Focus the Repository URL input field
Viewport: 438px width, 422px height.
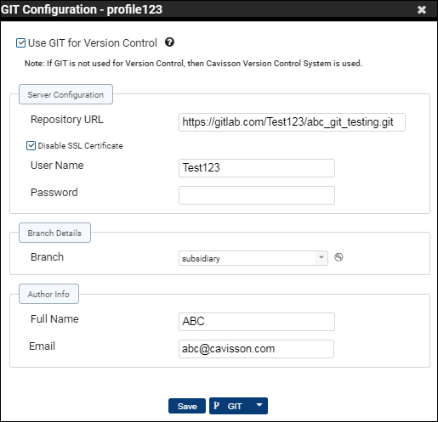(x=292, y=122)
